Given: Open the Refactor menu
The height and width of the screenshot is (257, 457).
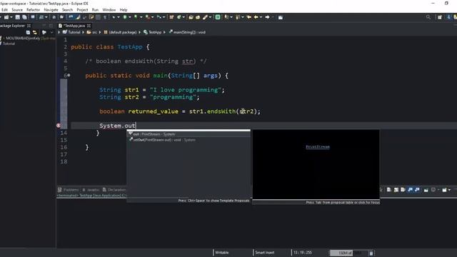Looking at the screenshot, I should coord(34,10).
